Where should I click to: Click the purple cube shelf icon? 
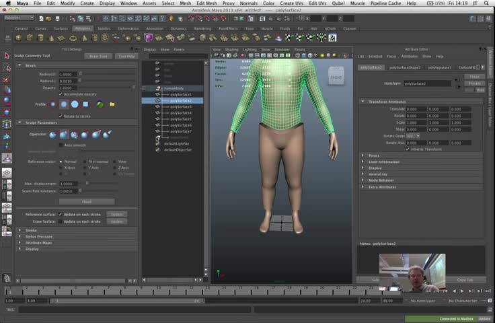point(149,38)
